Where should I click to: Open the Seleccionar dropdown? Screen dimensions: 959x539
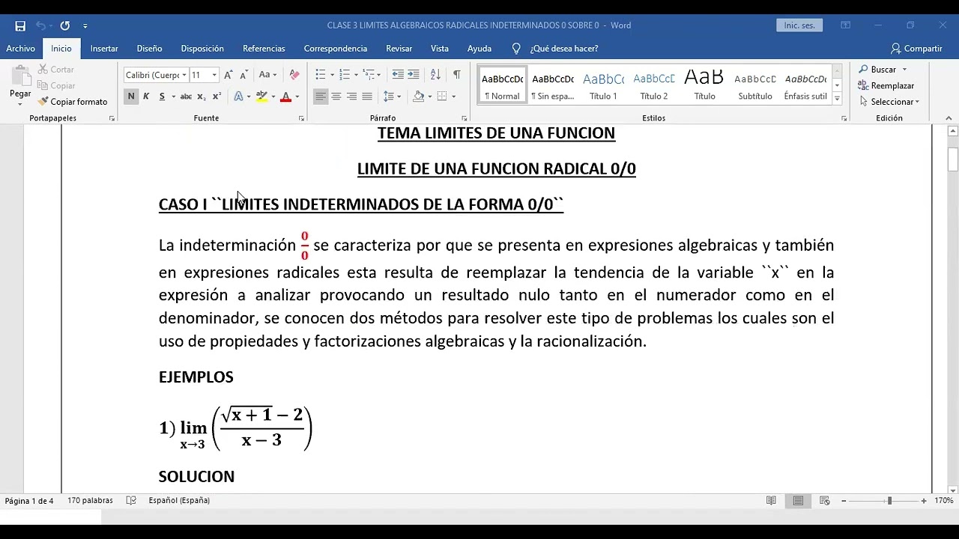coord(889,102)
